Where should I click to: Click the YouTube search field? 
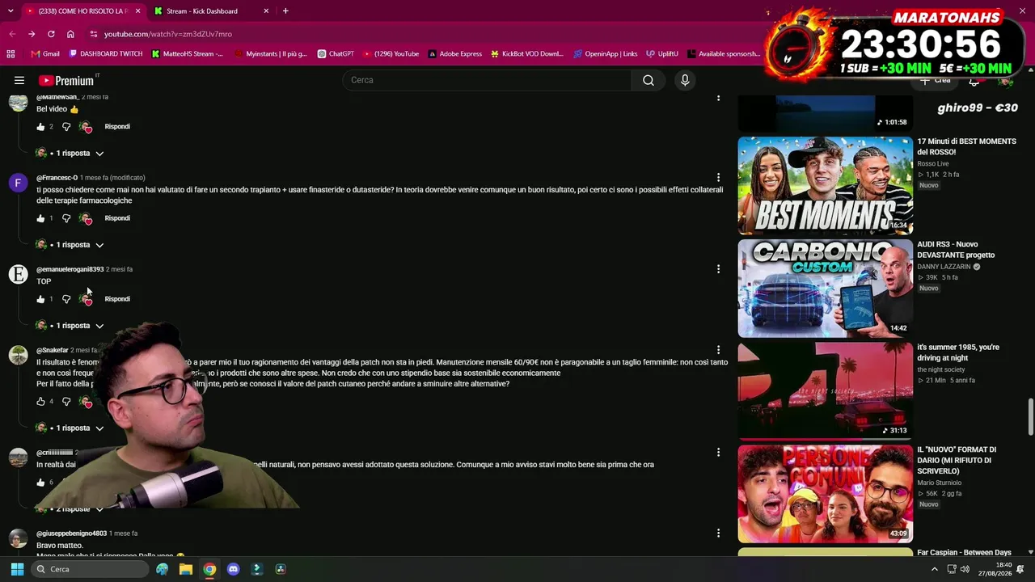tap(488, 80)
